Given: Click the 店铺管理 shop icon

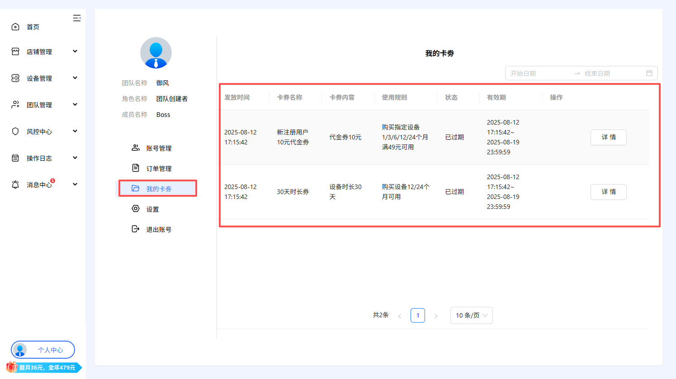Looking at the screenshot, I should (x=15, y=51).
